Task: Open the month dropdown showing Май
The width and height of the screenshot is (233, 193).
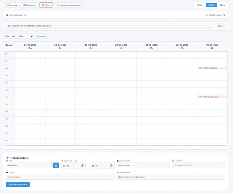Action: click(x=26, y=36)
